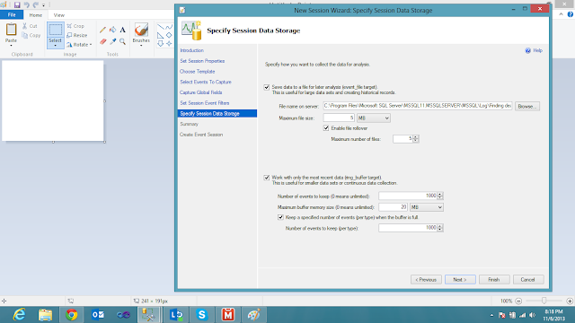The image size is (575, 323).
Task: Uncheck Save data to a file for later analysis
Action: pyautogui.click(x=267, y=87)
